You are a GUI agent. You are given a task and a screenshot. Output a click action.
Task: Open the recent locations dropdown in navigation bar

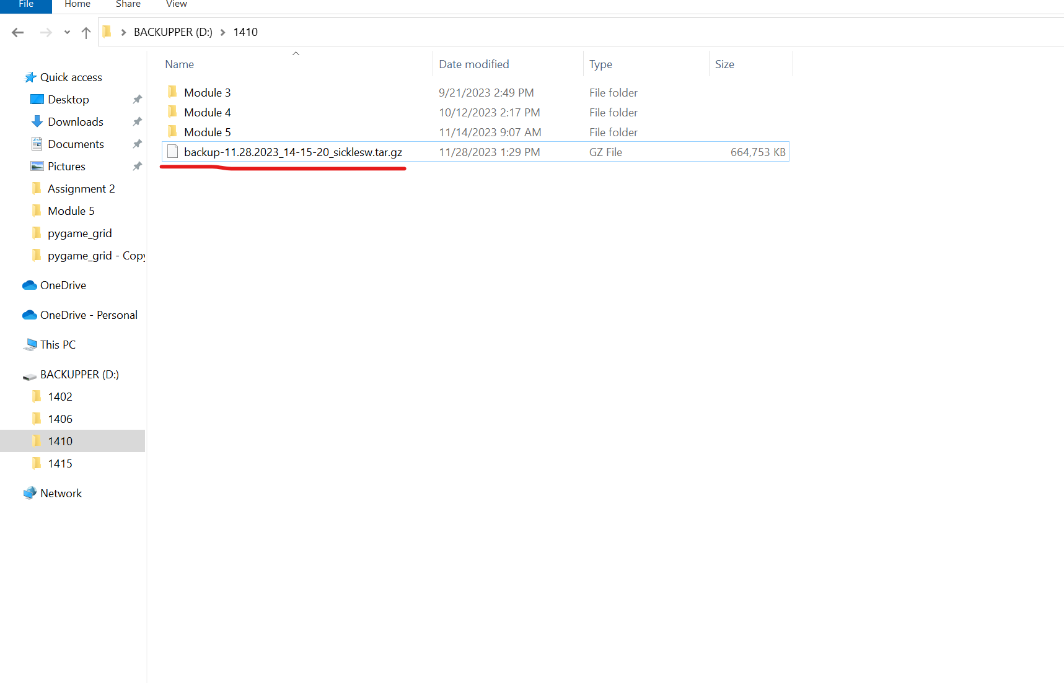[x=66, y=32]
